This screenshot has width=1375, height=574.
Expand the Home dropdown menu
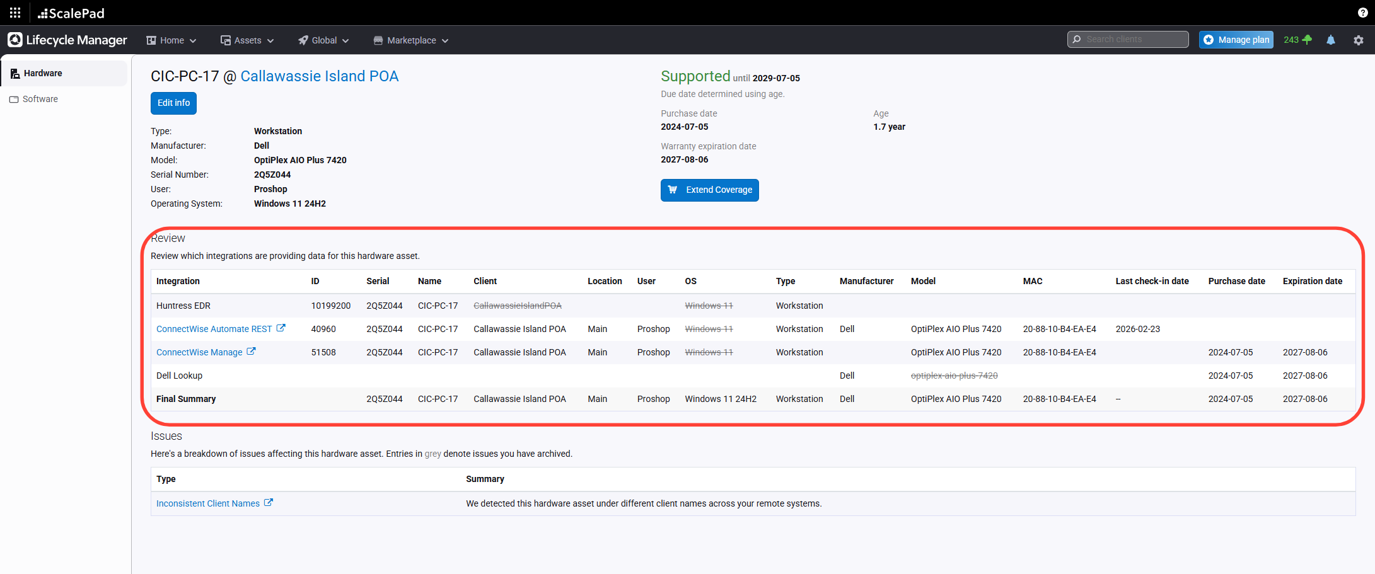point(171,40)
